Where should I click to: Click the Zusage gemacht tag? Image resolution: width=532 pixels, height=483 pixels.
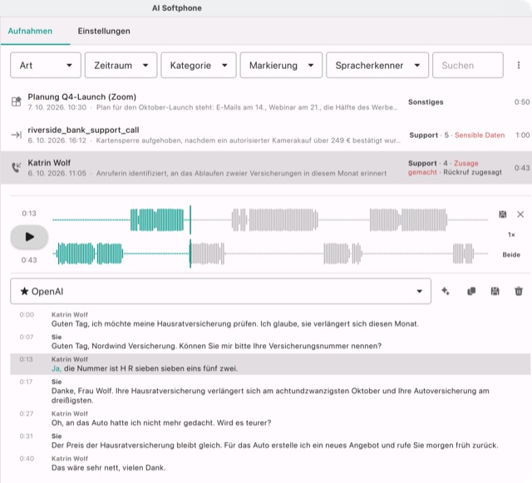pos(443,168)
